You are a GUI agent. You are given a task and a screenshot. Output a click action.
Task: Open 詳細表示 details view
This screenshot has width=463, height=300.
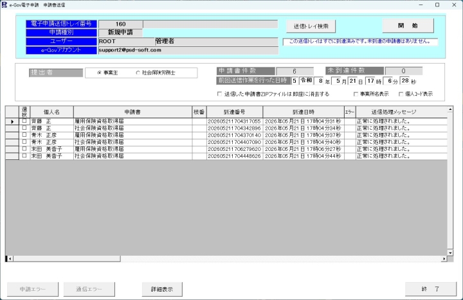pyautogui.click(x=162, y=289)
